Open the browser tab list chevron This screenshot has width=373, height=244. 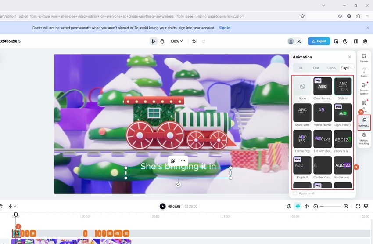pyautogui.click(x=323, y=5)
